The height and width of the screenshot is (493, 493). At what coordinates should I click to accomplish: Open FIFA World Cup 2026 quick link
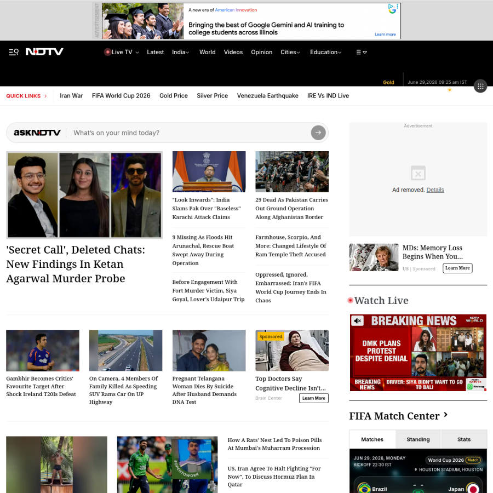pos(121,95)
